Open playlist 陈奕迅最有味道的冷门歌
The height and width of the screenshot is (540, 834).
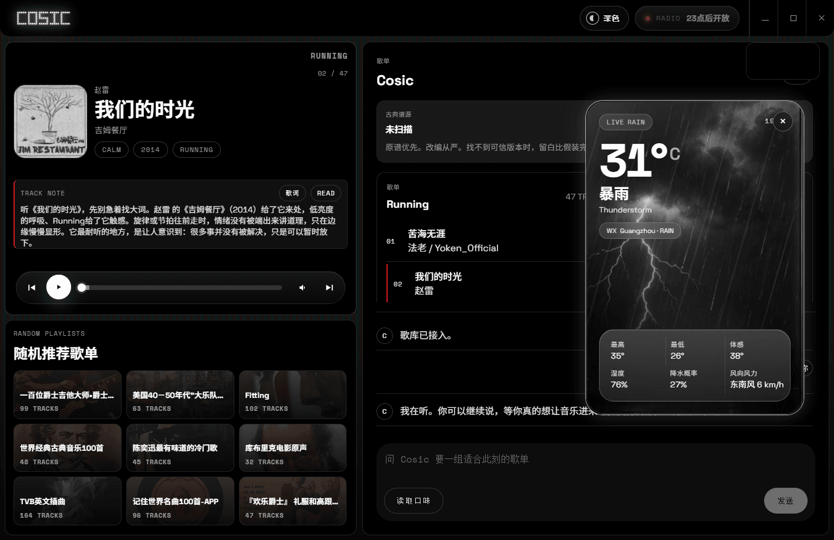click(180, 448)
